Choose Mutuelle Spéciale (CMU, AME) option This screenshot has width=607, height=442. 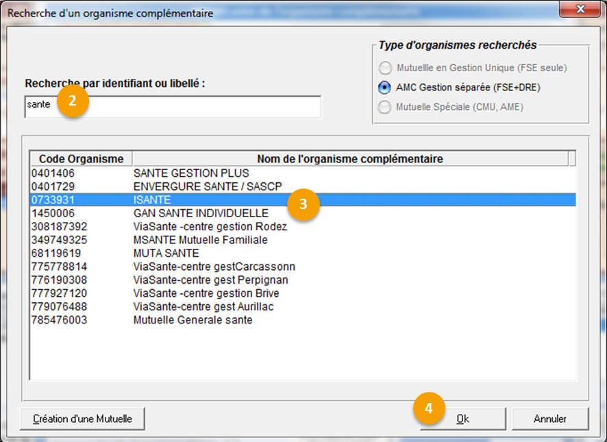386,107
